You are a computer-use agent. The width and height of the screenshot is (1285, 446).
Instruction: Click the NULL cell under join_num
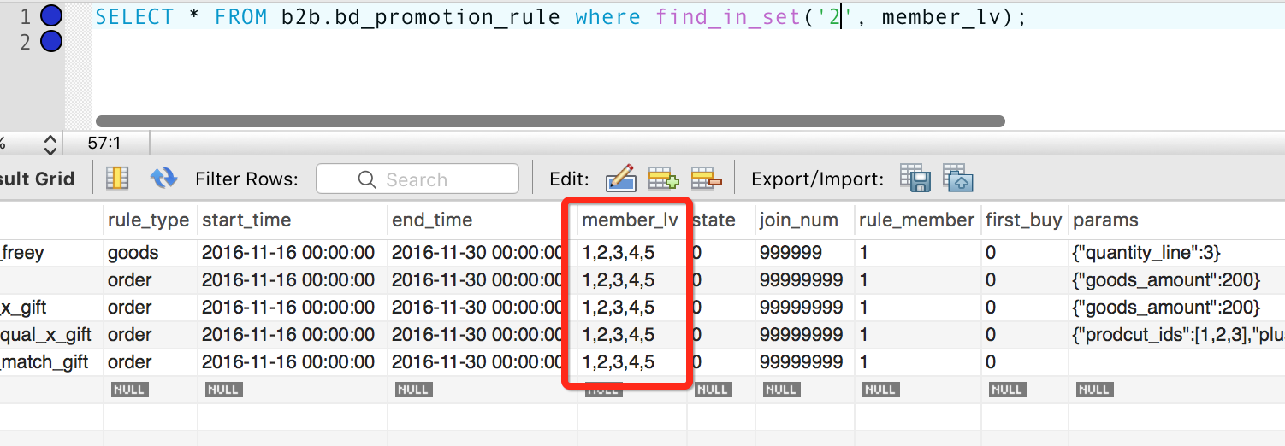click(x=781, y=390)
